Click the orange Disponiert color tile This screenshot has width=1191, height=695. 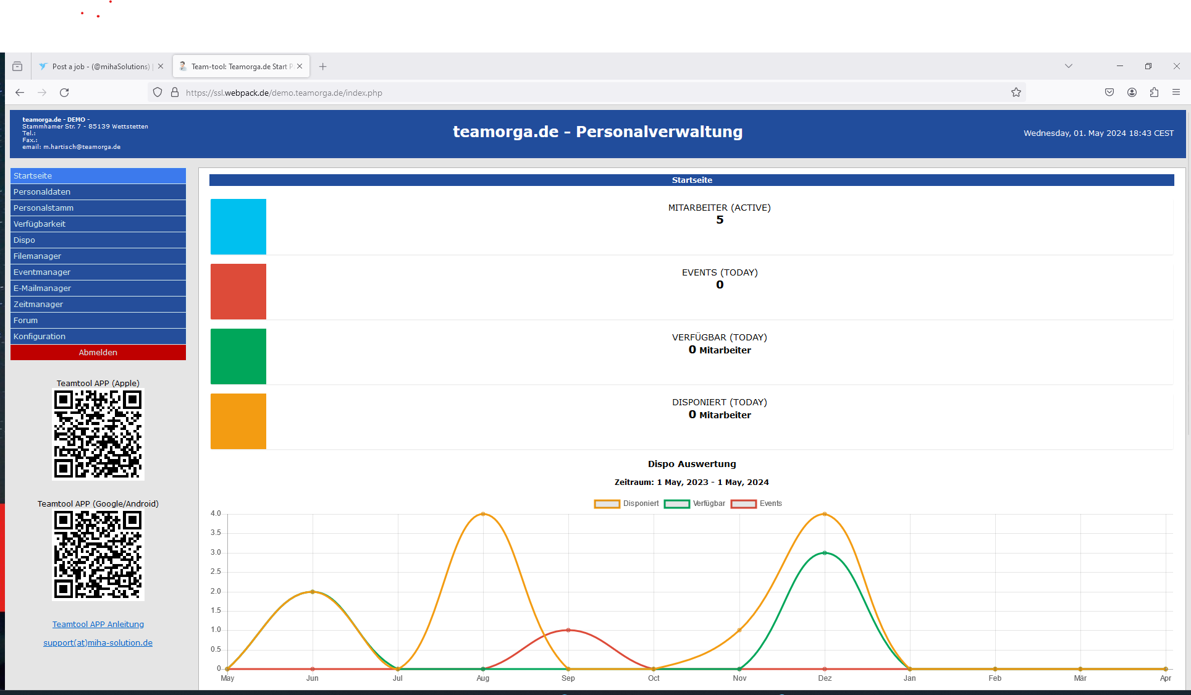[x=238, y=421]
